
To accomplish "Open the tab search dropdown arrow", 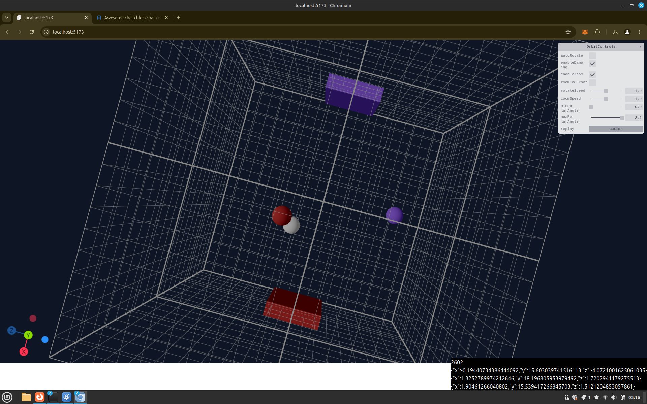I will coord(7,18).
